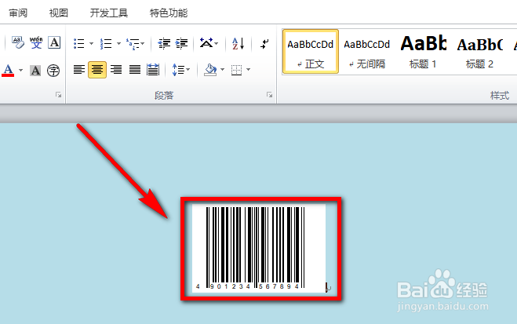This screenshot has width=517, height=324.
Task: Align text left
Action: [78, 70]
